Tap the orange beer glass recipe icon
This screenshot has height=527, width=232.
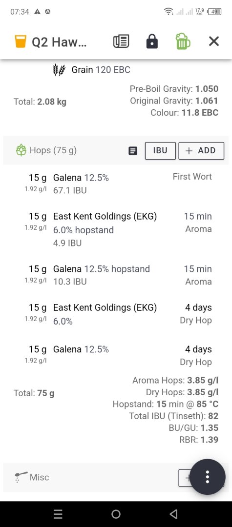[21, 41]
